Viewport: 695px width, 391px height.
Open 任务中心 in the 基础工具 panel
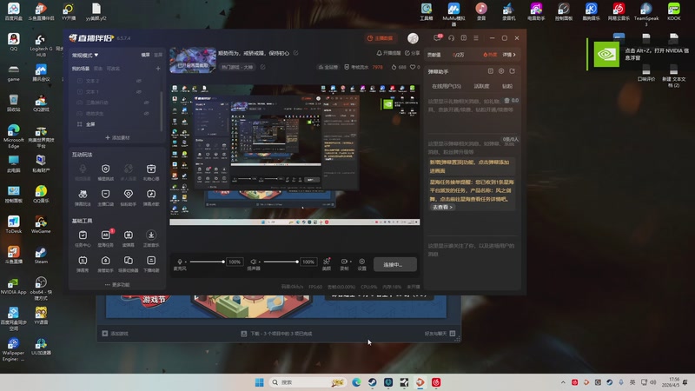coord(83,237)
